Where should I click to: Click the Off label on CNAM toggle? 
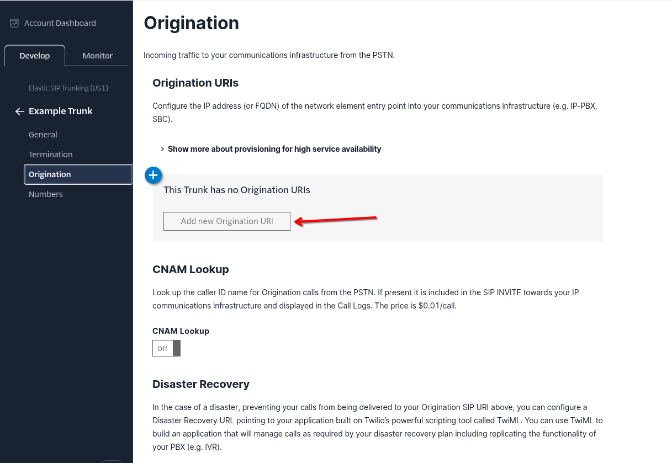point(162,349)
